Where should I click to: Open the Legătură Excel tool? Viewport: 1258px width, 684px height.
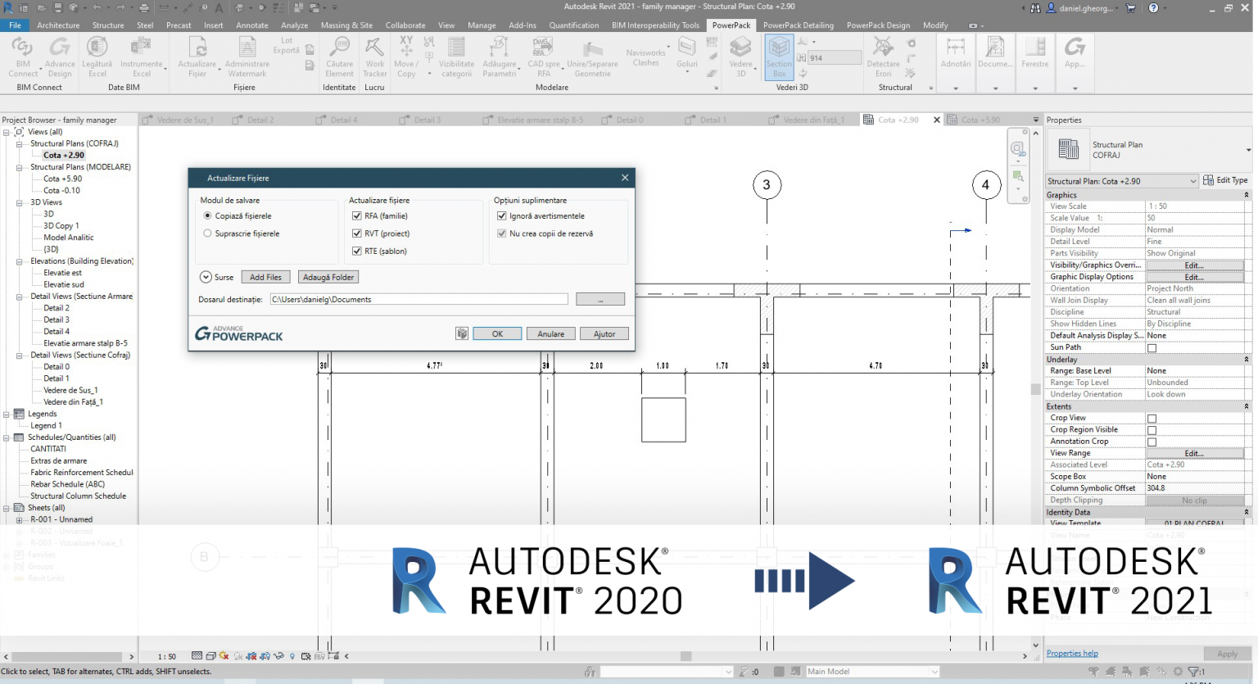[x=97, y=57]
